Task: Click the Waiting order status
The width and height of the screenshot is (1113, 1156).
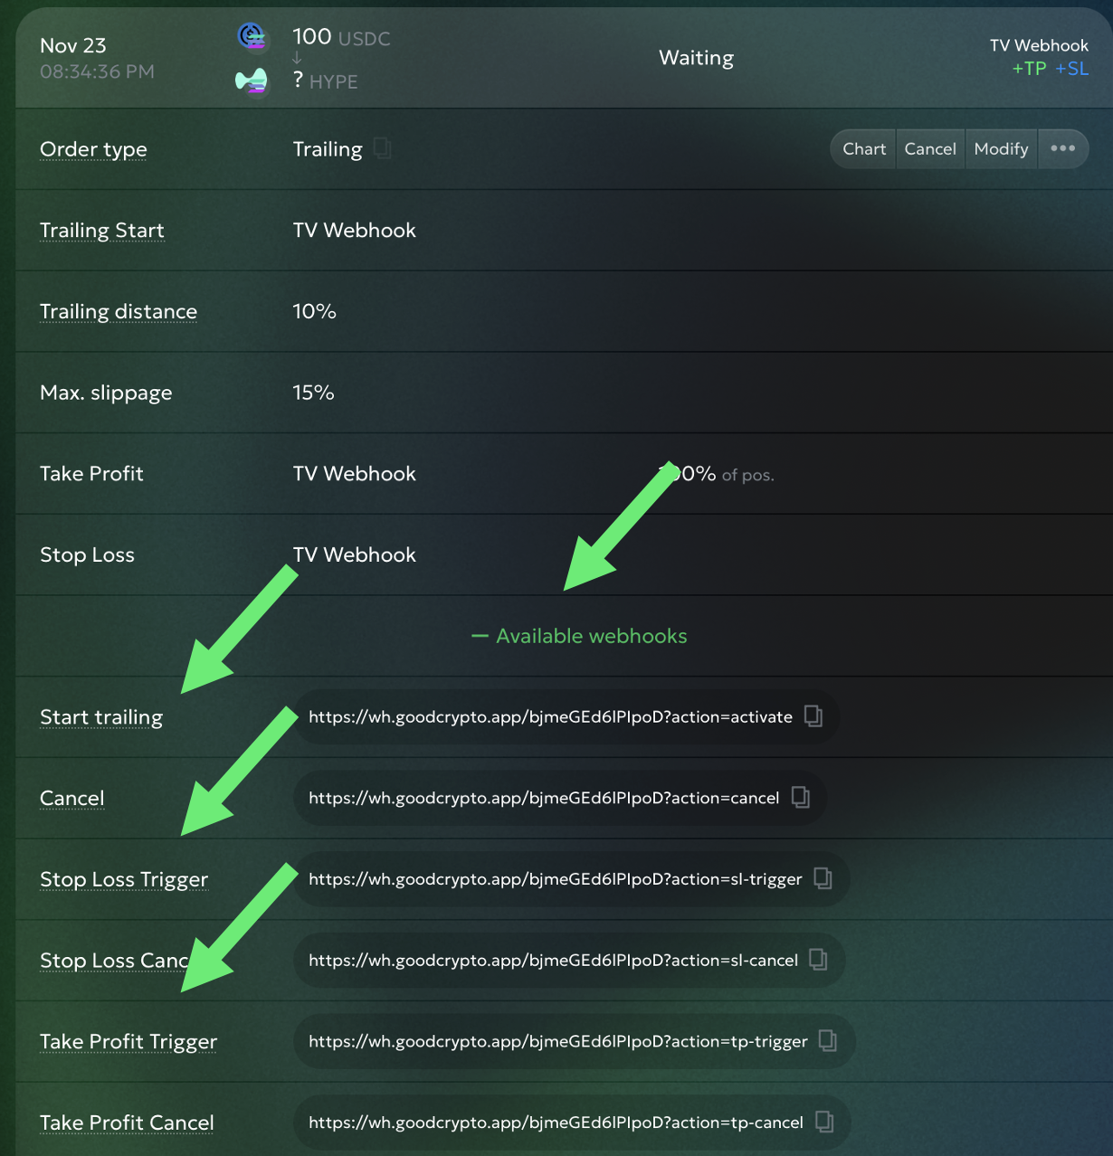Action: pyautogui.click(x=696, y=58)
